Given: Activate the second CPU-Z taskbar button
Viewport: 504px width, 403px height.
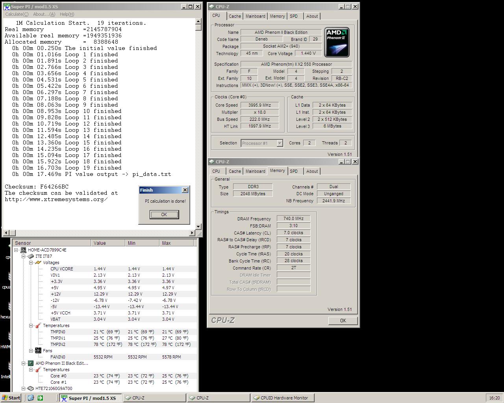Looking at the screenshot, I should pyautogui.click(x=218, y=398).
